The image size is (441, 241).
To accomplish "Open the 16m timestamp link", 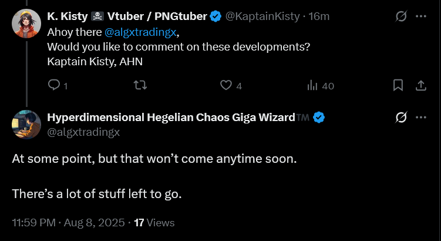I will [319, 16].
